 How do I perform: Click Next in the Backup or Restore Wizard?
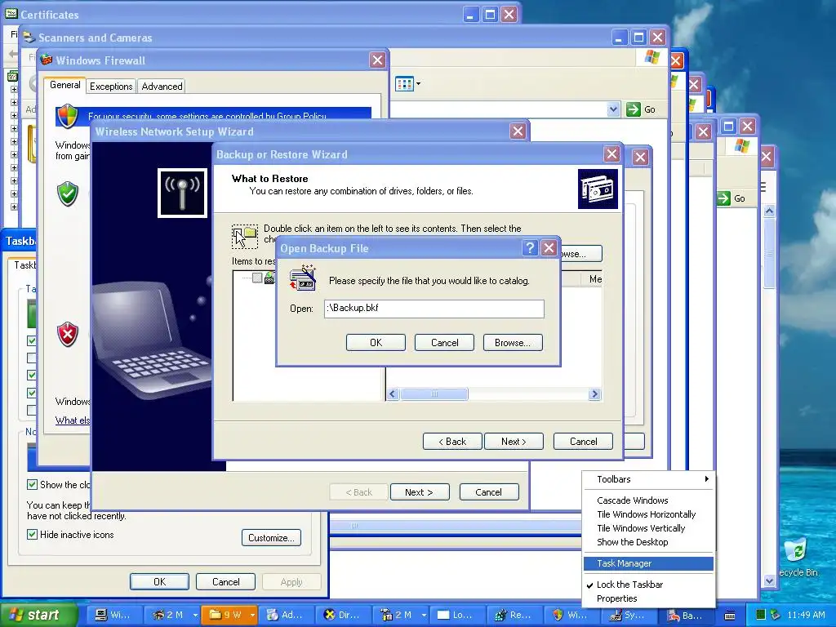(x=514, y=442)
